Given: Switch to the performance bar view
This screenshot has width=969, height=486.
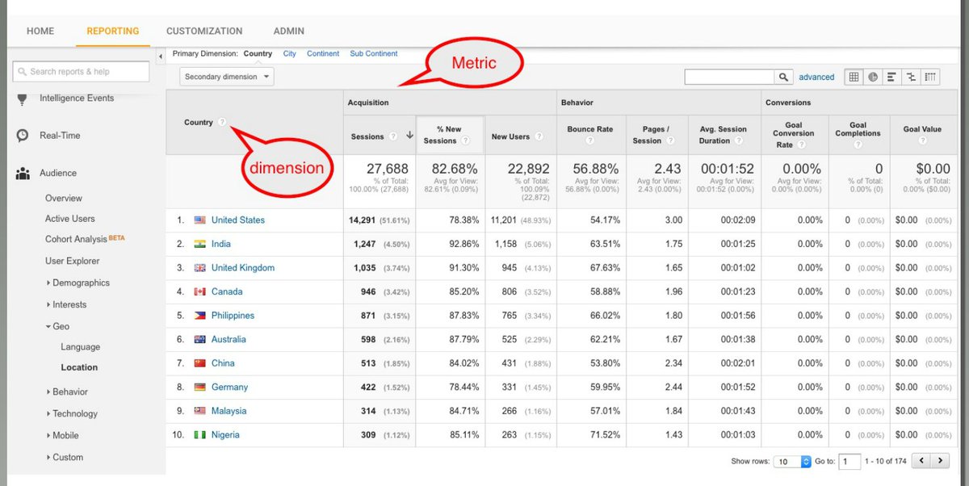Looking at the screenshot, I should tap(892, 77).
